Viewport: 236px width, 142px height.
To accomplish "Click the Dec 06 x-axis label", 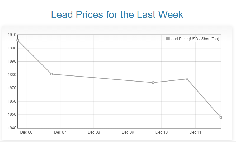I will tap(26, 132).
